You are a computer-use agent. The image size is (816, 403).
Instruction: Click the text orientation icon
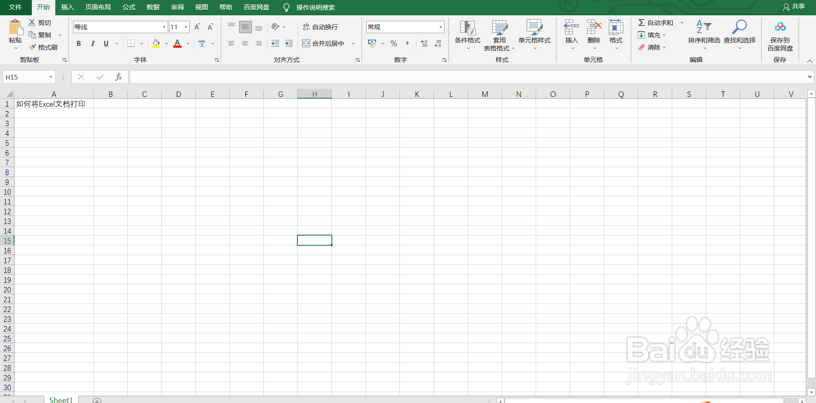tap(275, 27)
